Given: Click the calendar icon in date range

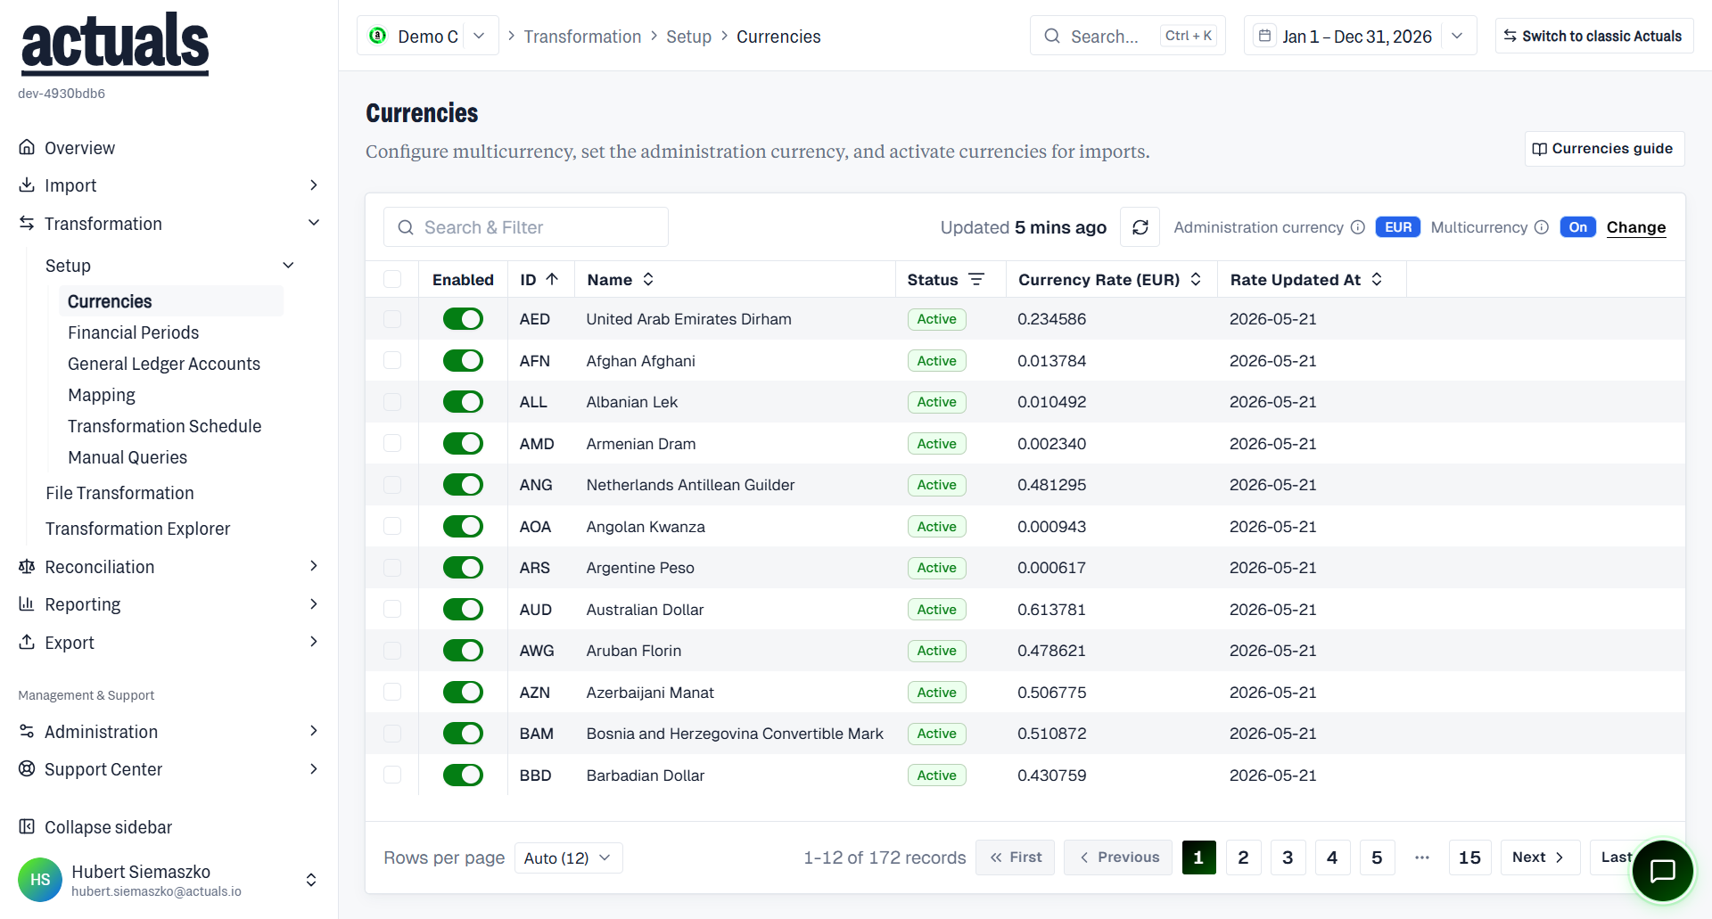Looking at the screenshot, I should pos(1264,37).
